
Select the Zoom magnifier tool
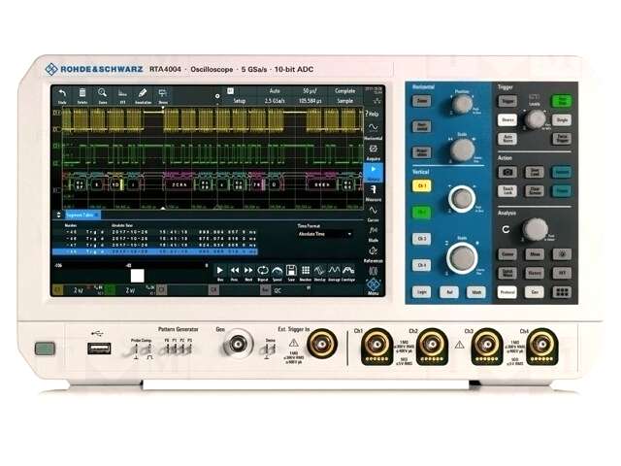coord(102,93)
